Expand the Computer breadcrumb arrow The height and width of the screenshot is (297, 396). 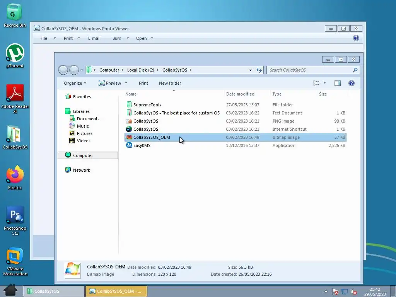[122, 70]
